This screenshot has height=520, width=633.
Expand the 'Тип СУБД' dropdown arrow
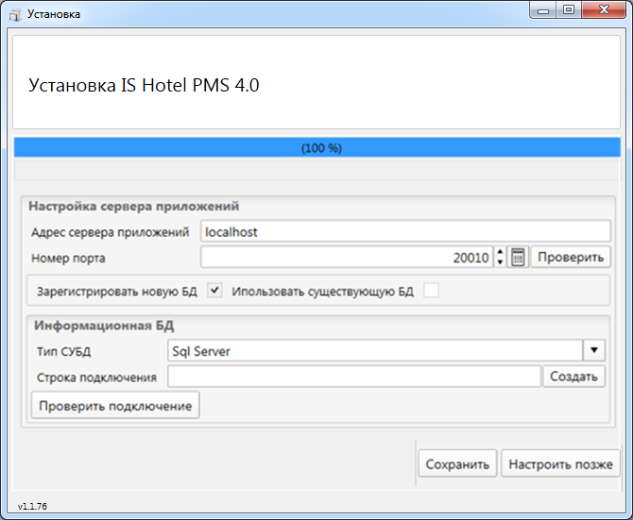coord(594,350)
